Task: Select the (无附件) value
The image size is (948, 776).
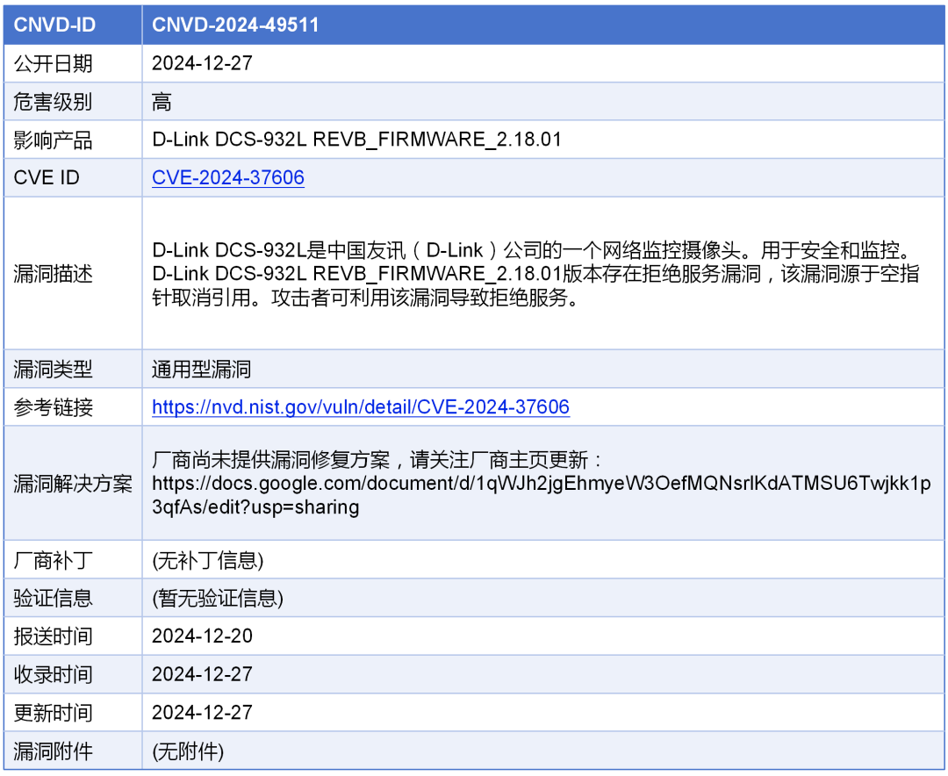Action: pos(188,751)
